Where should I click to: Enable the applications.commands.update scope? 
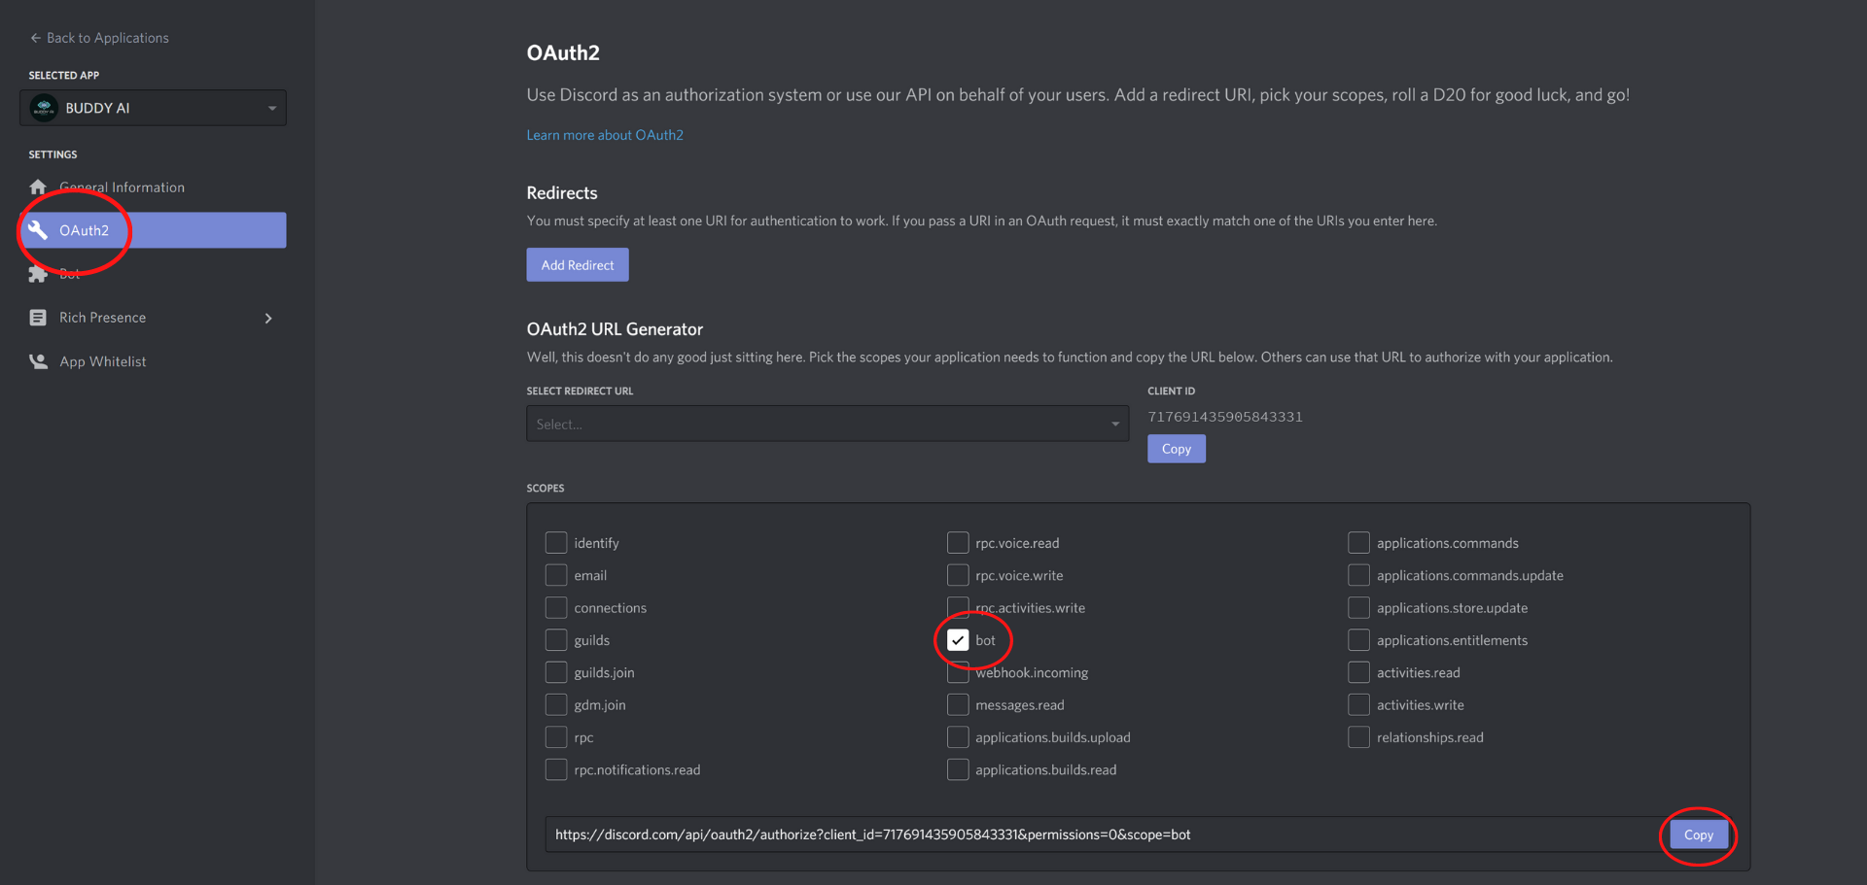pos(1358,575)
